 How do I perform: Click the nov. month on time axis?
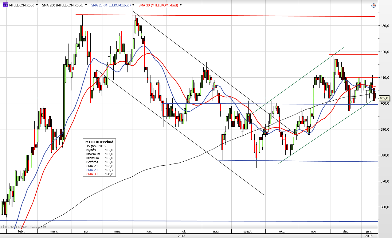pos(314,232)
